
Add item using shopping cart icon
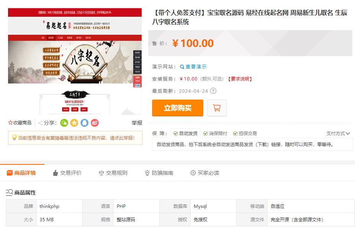pyautogui.click(x=217, y=108)
